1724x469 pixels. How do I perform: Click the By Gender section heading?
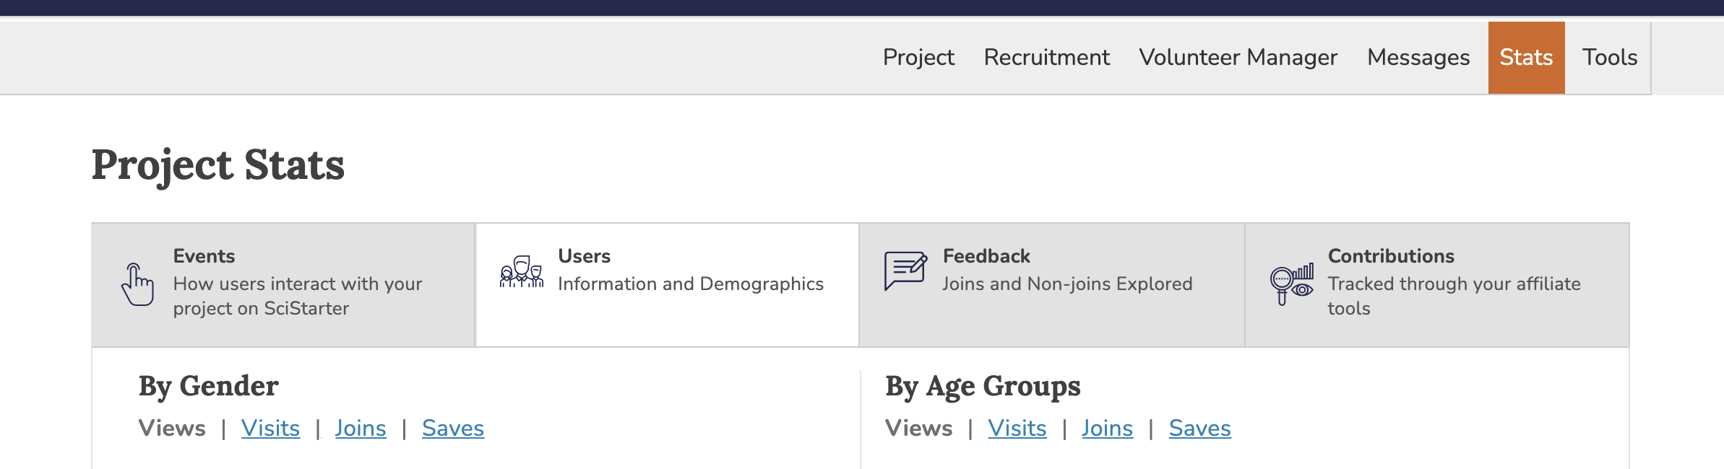pyautogui.click(x=209, y=386)
